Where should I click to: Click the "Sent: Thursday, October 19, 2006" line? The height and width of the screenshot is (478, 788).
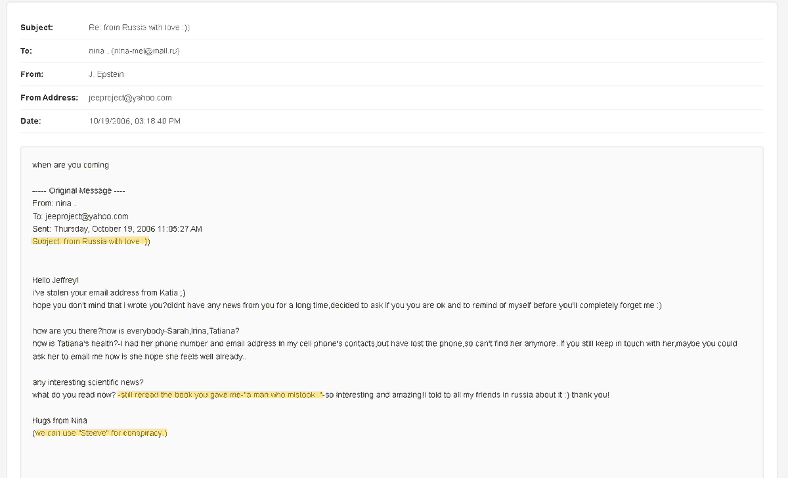point(117,228)
